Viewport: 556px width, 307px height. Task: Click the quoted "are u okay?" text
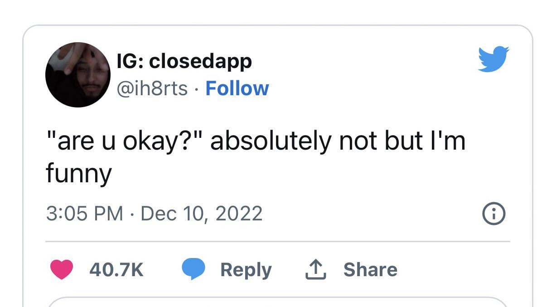[122, 141]
